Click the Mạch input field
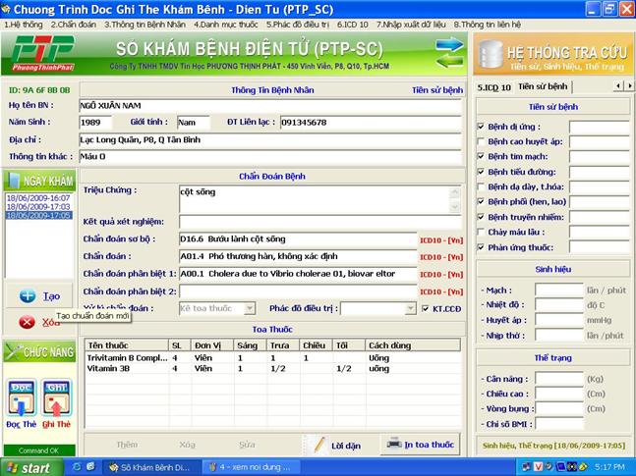This screenshot has width=636, height=476. click(x=558, y=291)
